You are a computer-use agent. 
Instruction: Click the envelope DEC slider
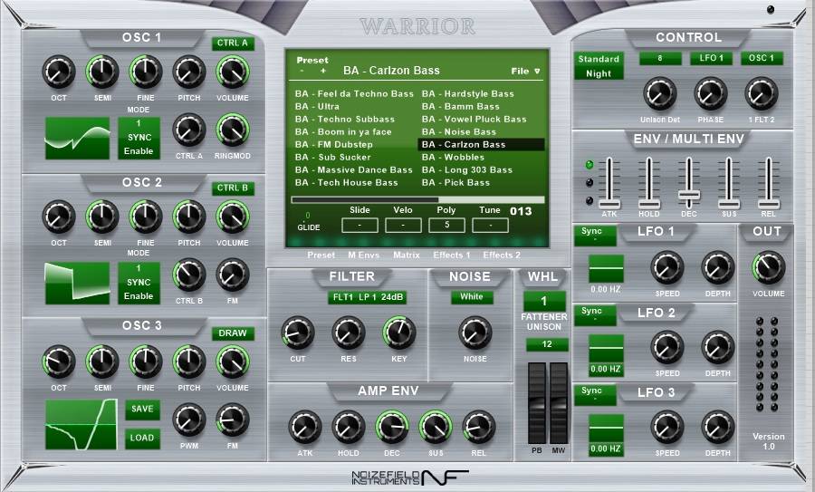pos(689,193)
